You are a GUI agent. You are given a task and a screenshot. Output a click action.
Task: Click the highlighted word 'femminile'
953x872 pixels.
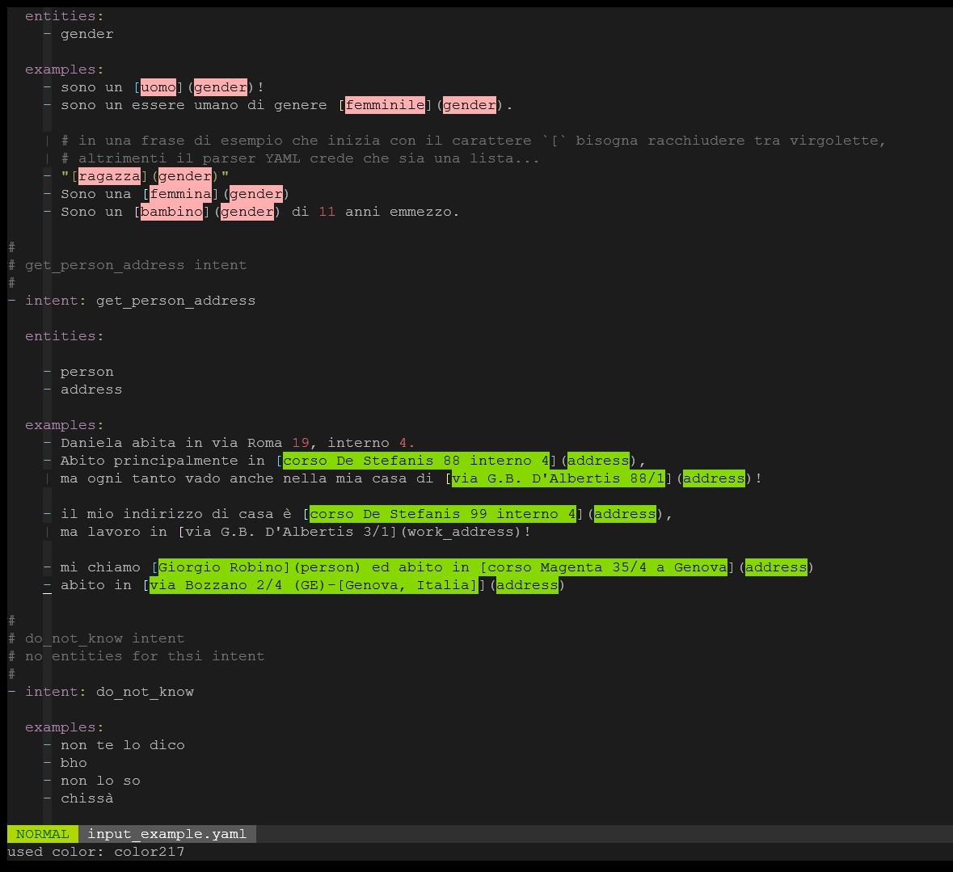tap(385, 105)
